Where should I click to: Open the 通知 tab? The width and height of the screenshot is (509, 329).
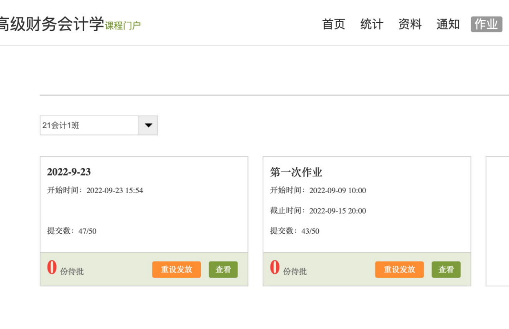click(x=448, y=24)
